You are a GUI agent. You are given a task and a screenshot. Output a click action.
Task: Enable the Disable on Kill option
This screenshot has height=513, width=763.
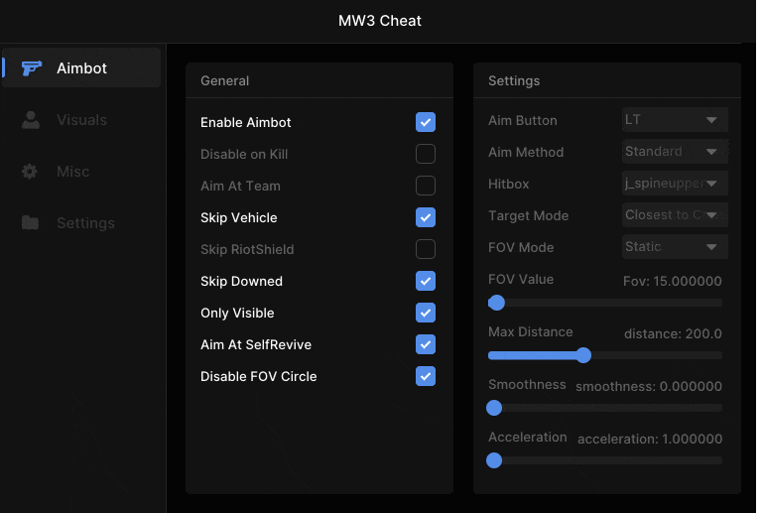[426, 154]
